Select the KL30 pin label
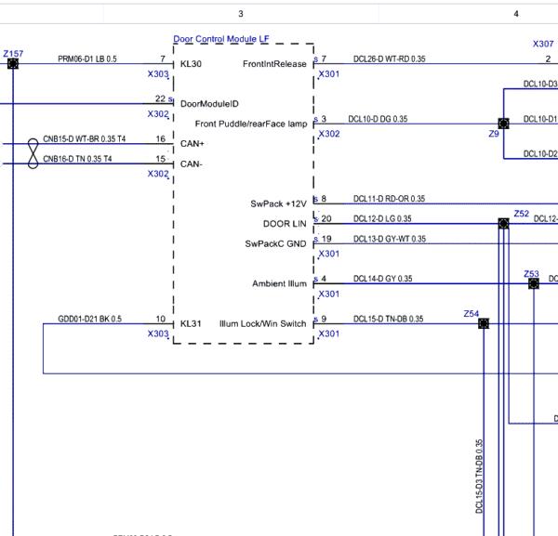This screenshot has height=536, width=558. tap(191, 64)
